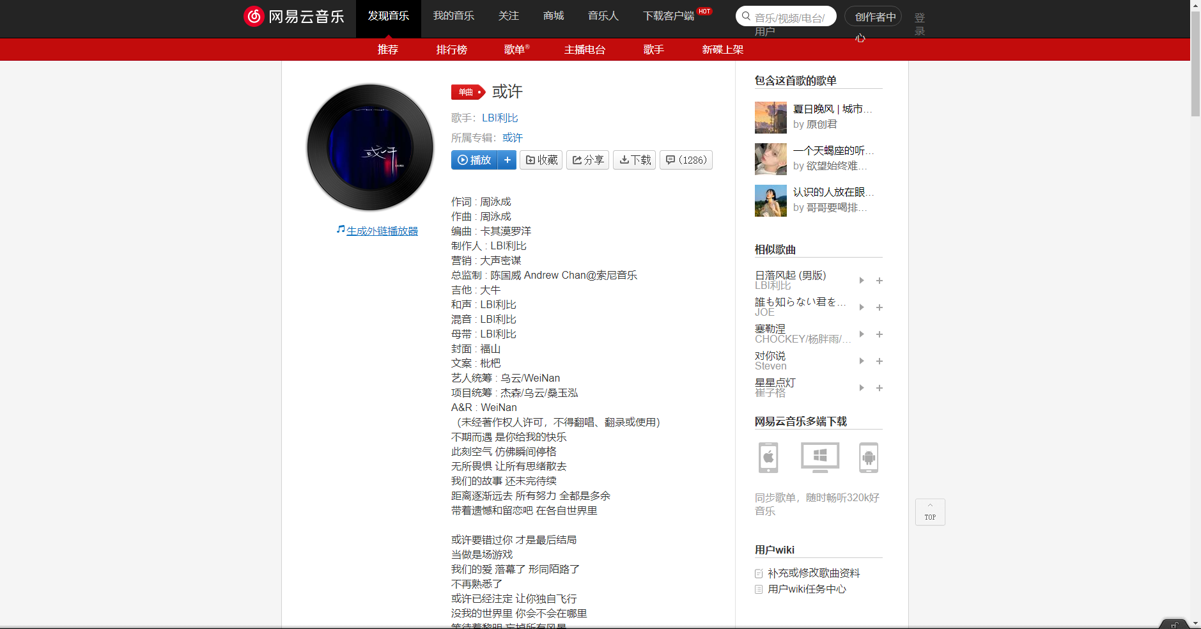Image resolution: width=1201 pixels, height=629 pixels.
Task: Add 塞勒涅 to playlist via plus icon
Action: [879, 334]
